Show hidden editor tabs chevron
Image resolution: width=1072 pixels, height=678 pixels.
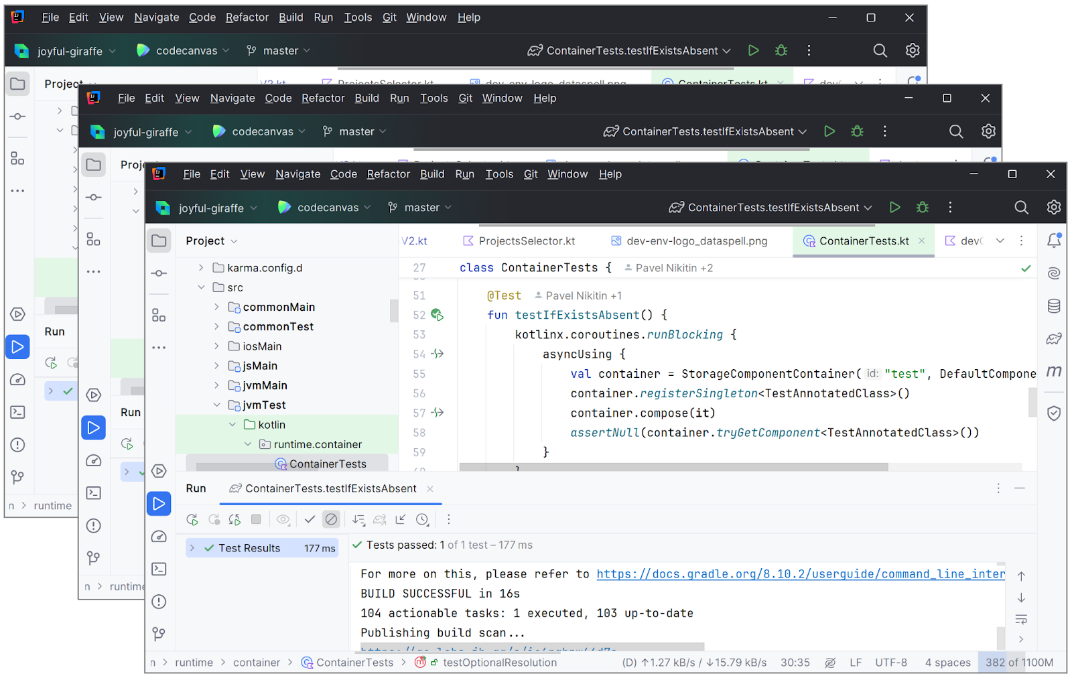pyautogui.click(x=1000, y=241)
